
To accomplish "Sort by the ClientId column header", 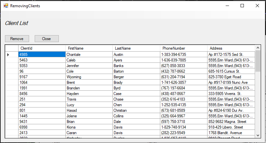I will pyautogui.click(x=42, y=48).
